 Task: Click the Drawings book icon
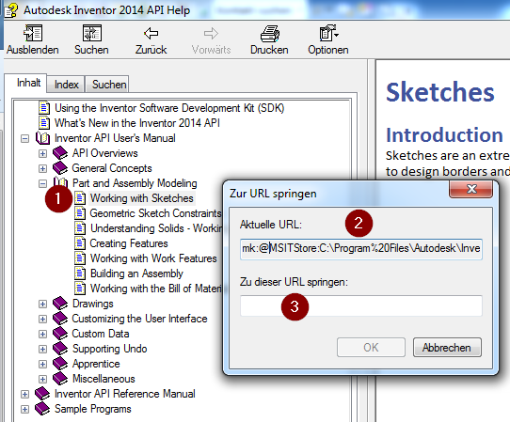tap(60, 304)
